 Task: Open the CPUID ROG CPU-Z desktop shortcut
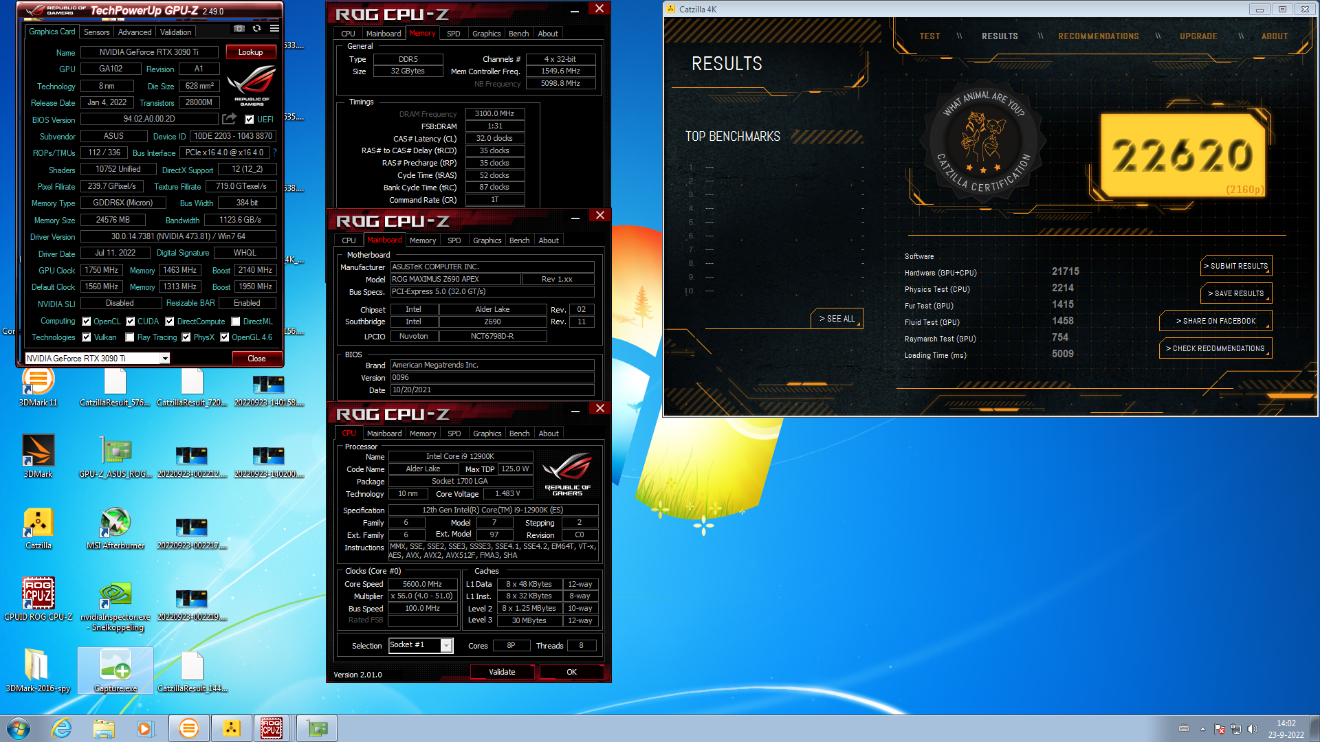[x=38, y=599]
